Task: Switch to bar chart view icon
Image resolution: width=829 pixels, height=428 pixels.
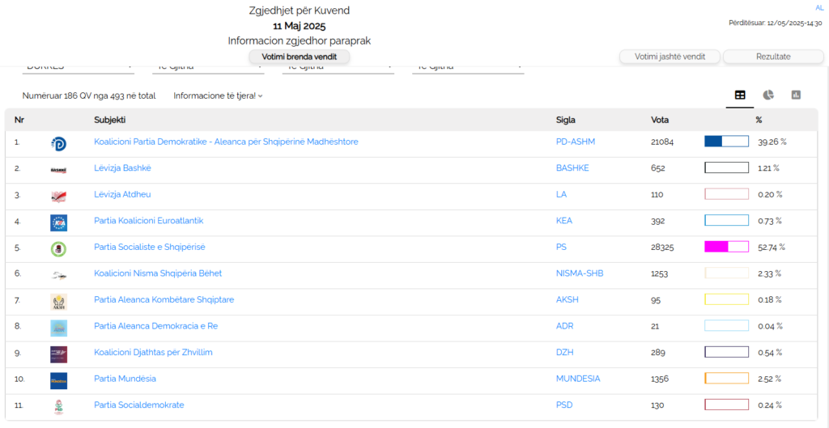Action: point(796,95)
